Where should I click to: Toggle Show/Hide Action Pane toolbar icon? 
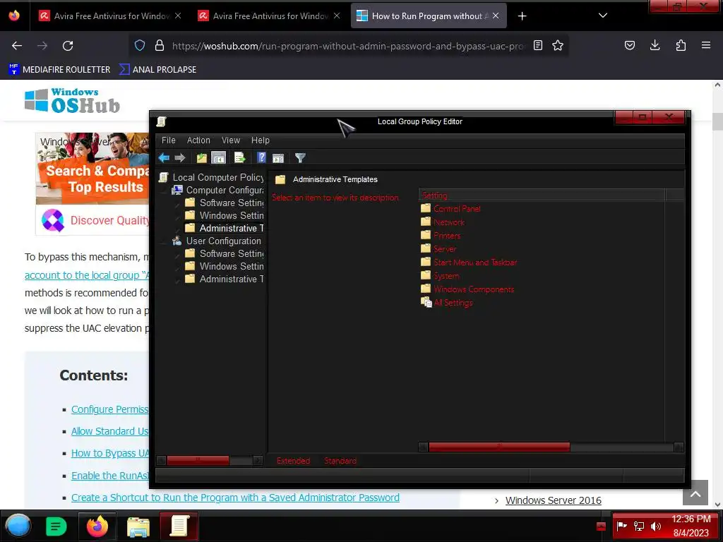(278, 158)
